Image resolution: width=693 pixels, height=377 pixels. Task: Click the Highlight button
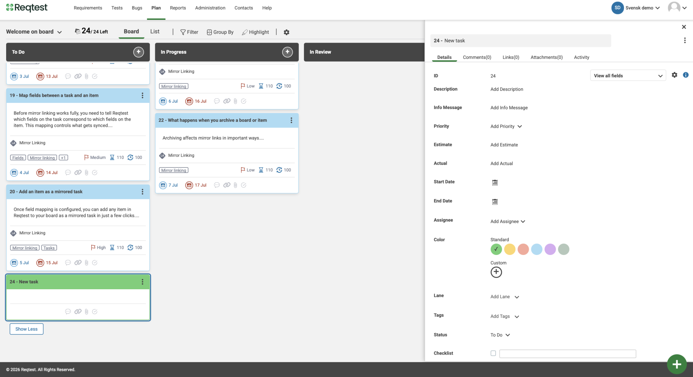(x=256, y=32)
